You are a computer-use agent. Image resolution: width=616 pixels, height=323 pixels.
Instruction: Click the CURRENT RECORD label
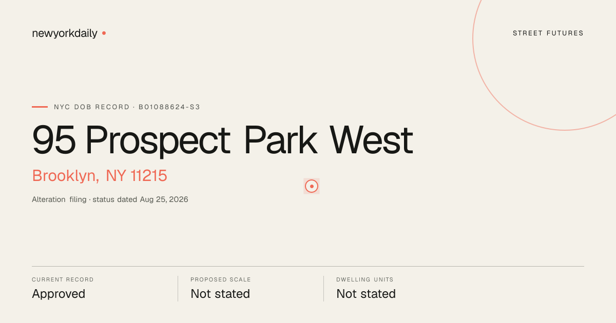(63, 280)
